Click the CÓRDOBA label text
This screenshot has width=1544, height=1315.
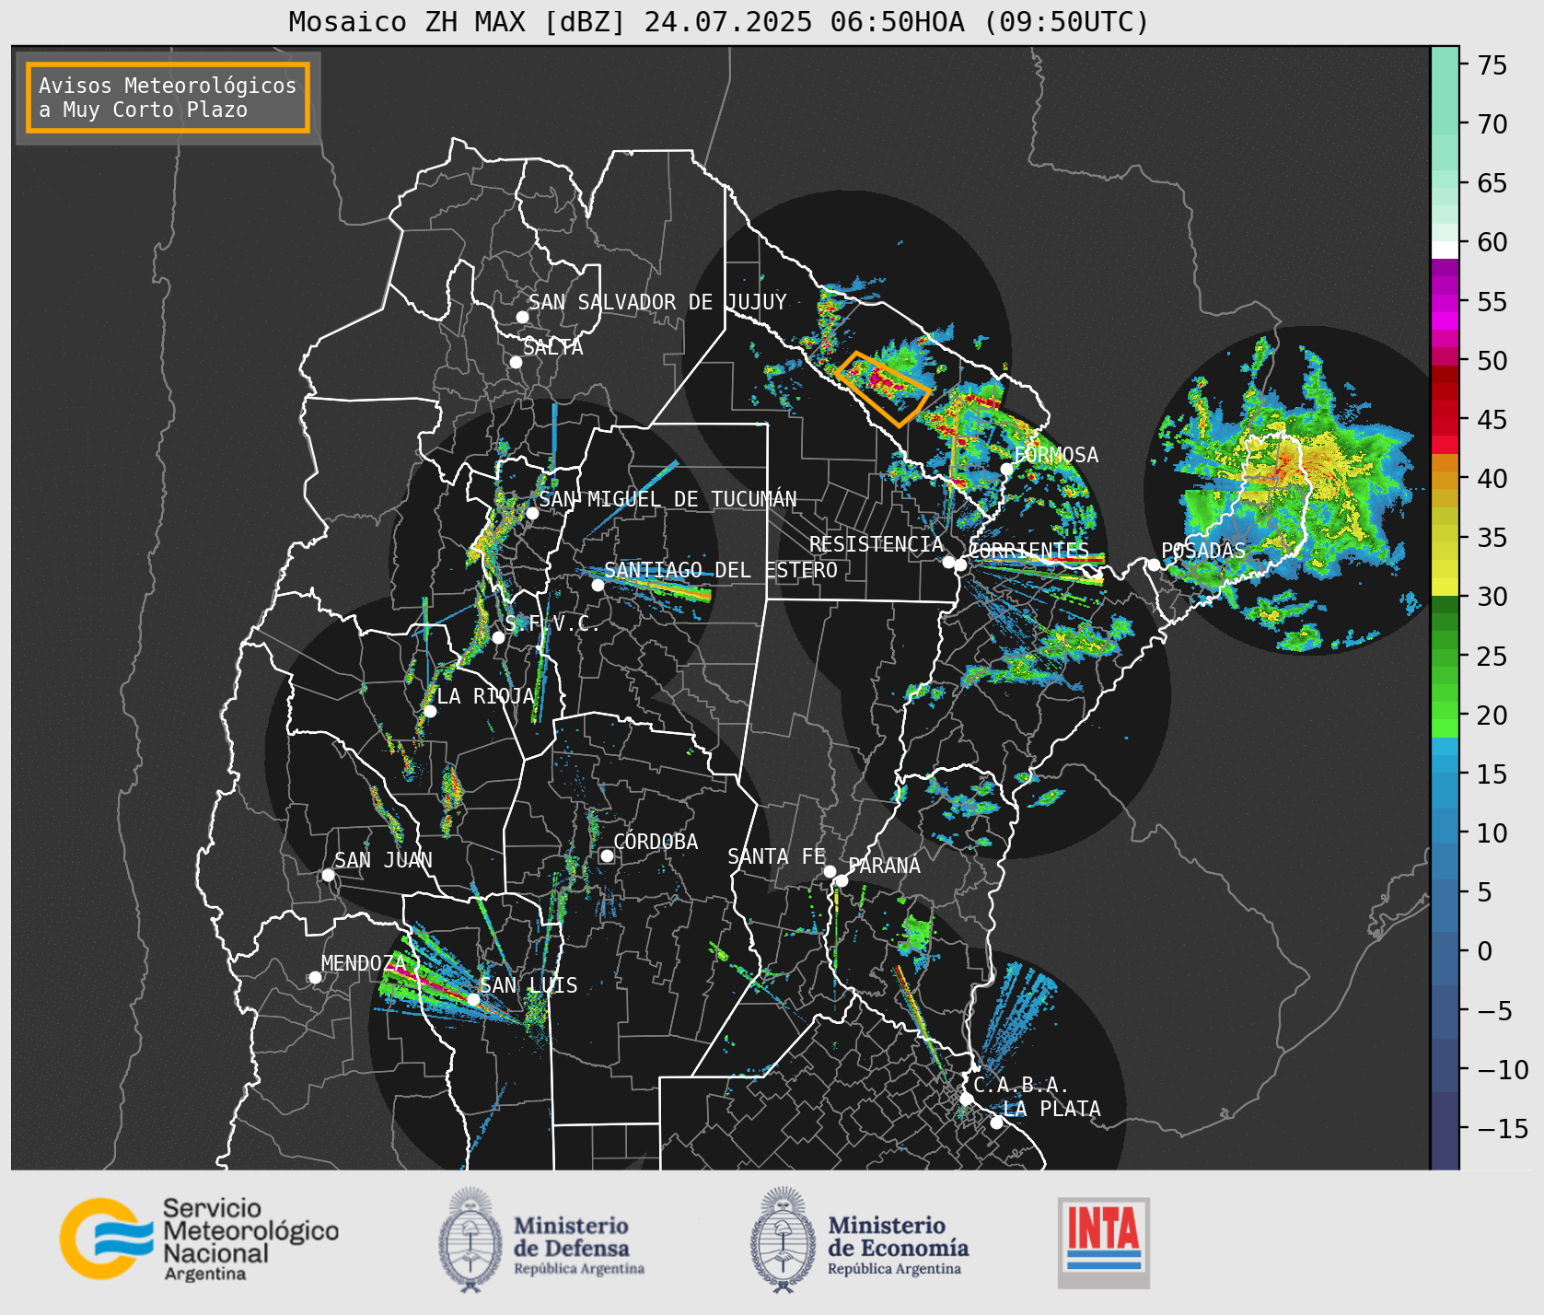[656, 842]
